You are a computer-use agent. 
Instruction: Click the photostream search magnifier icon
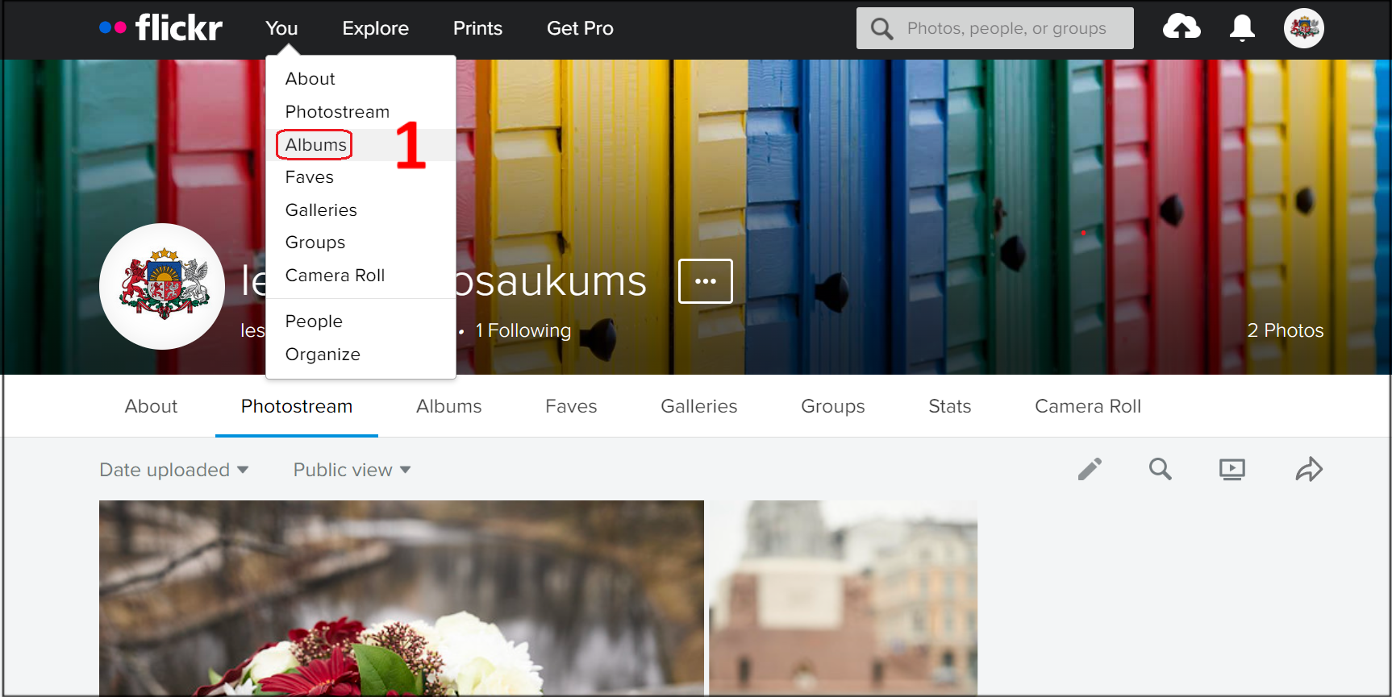pos(1161,469)
